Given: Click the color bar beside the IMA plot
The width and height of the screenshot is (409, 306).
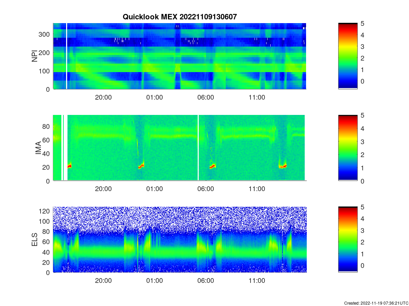Looking at the screenshot, I should pos(348,148).
